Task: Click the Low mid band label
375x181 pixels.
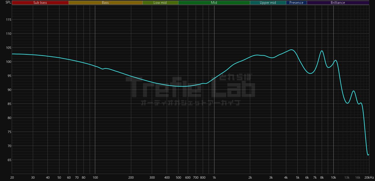Action: click(160, 3)
